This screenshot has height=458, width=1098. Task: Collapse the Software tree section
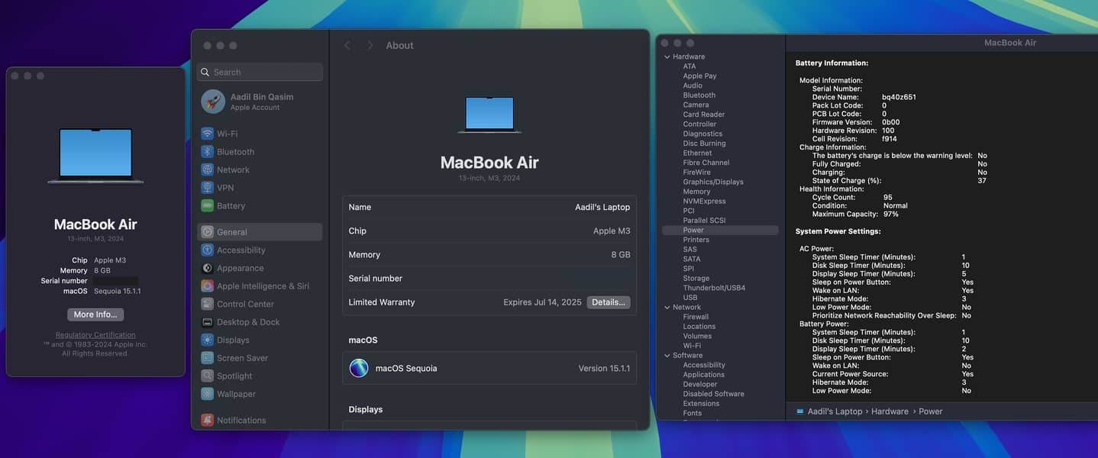[x=667, y=356]
